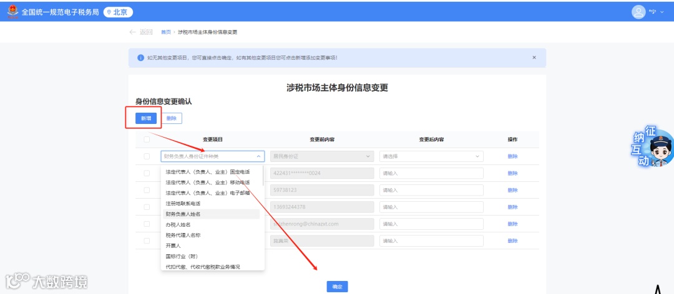The height and width of the screenshot is (294, 674).
Task: Collapse the 财务负责人身份证件种类 dropdown
Action: (x=213, y=156)
